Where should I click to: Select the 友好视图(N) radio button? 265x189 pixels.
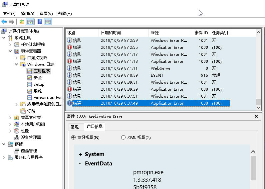coord(73,138)
